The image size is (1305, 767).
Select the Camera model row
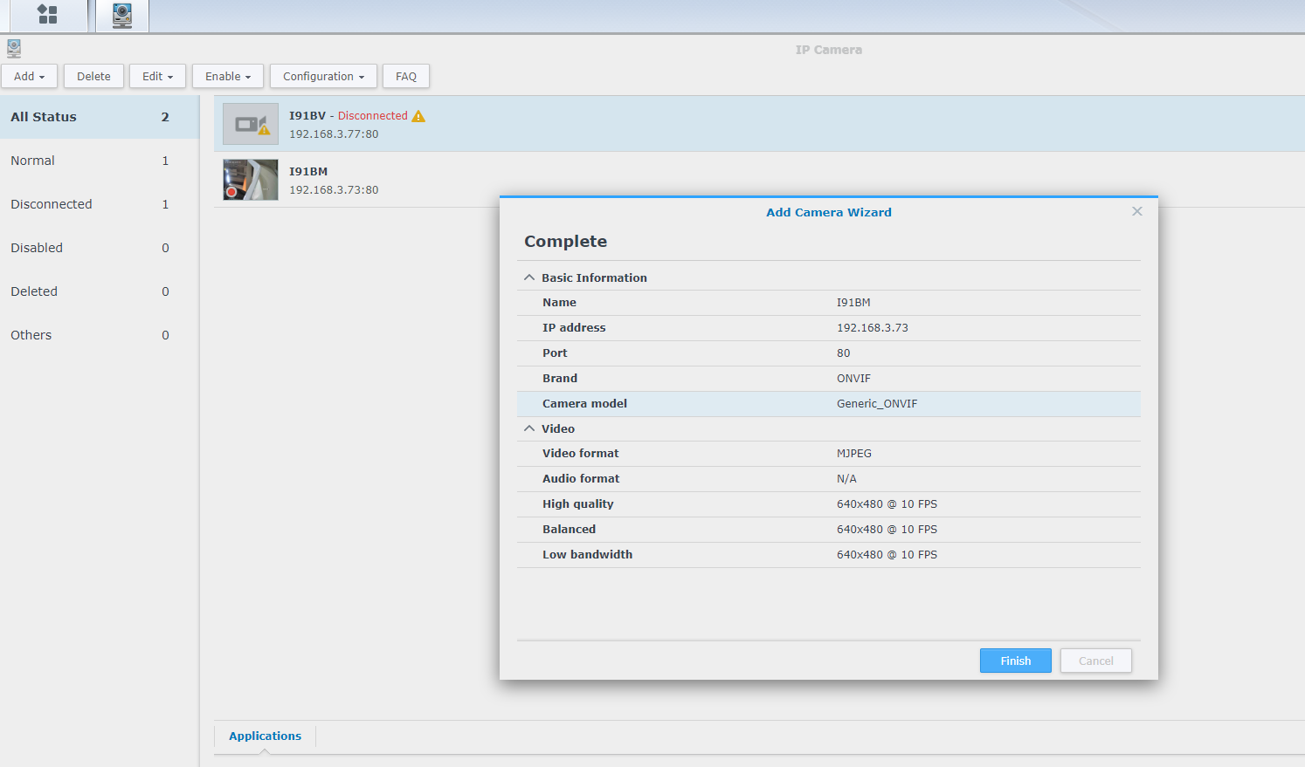pyautogui.click(x=828, y=403)
